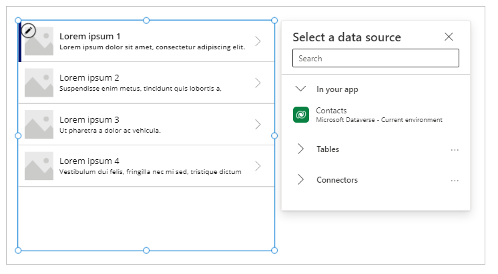Viewport: 498px width, 274px height.
Task: Click the Contacts Dataverse icon
Action: click(x=300, y=115)
